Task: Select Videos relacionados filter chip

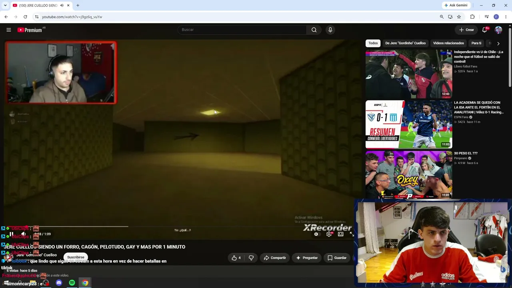Action: 448,43
